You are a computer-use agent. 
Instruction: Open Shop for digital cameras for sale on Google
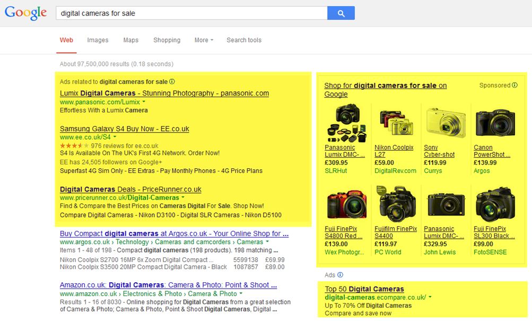[385, 90]
